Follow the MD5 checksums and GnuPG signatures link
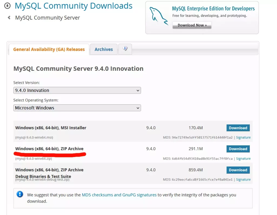Image resolution: width=277 pixels, height=215 pixels. coord(119,195)
